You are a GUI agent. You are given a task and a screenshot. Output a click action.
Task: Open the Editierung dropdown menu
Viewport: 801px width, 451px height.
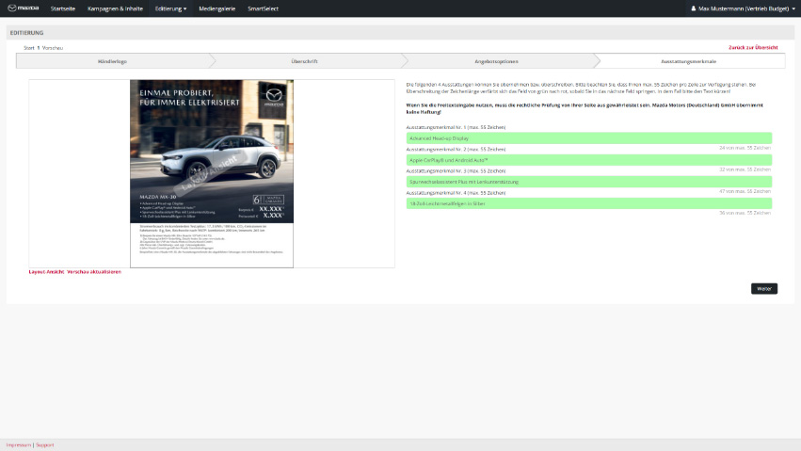tap(170, 8)
